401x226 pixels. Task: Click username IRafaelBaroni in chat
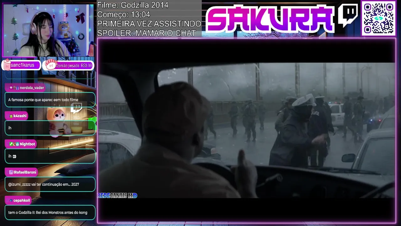(x=25, y=172)
